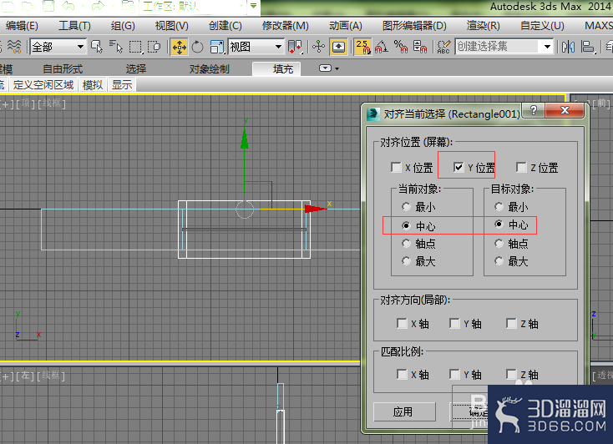Choose the Rectangular Selection Region tool
The image size is (613, 444).
click(135, 47)
